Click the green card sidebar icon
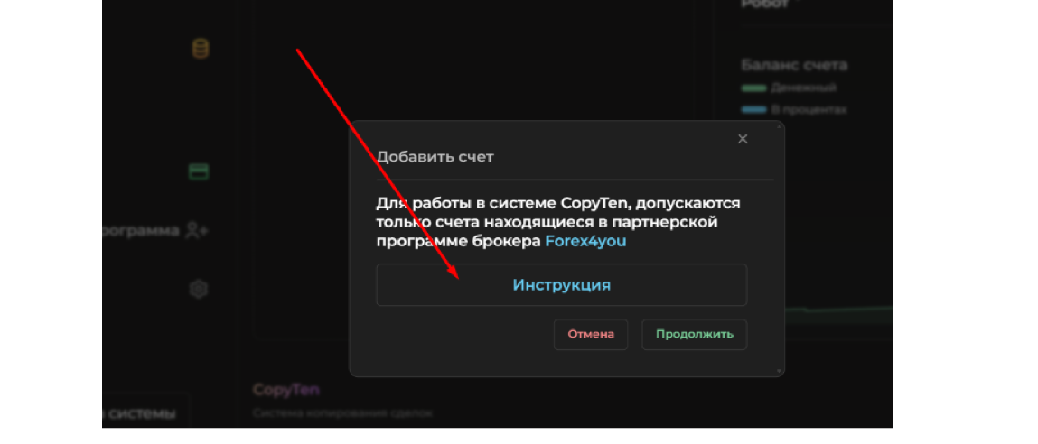Screen dimensions: 1038x444 199,172
